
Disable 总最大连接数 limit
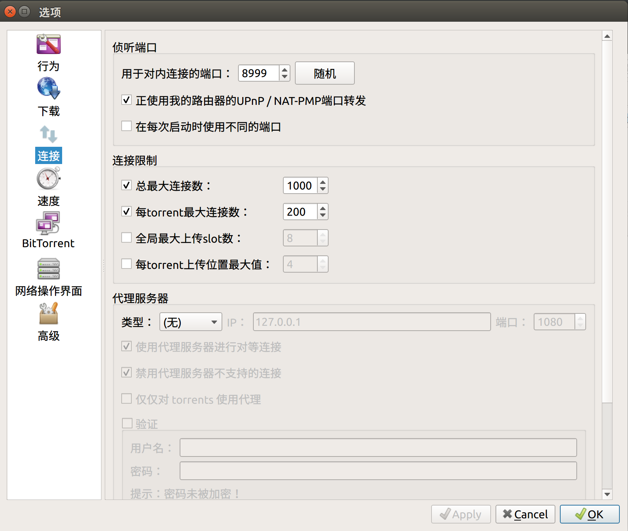126,185
